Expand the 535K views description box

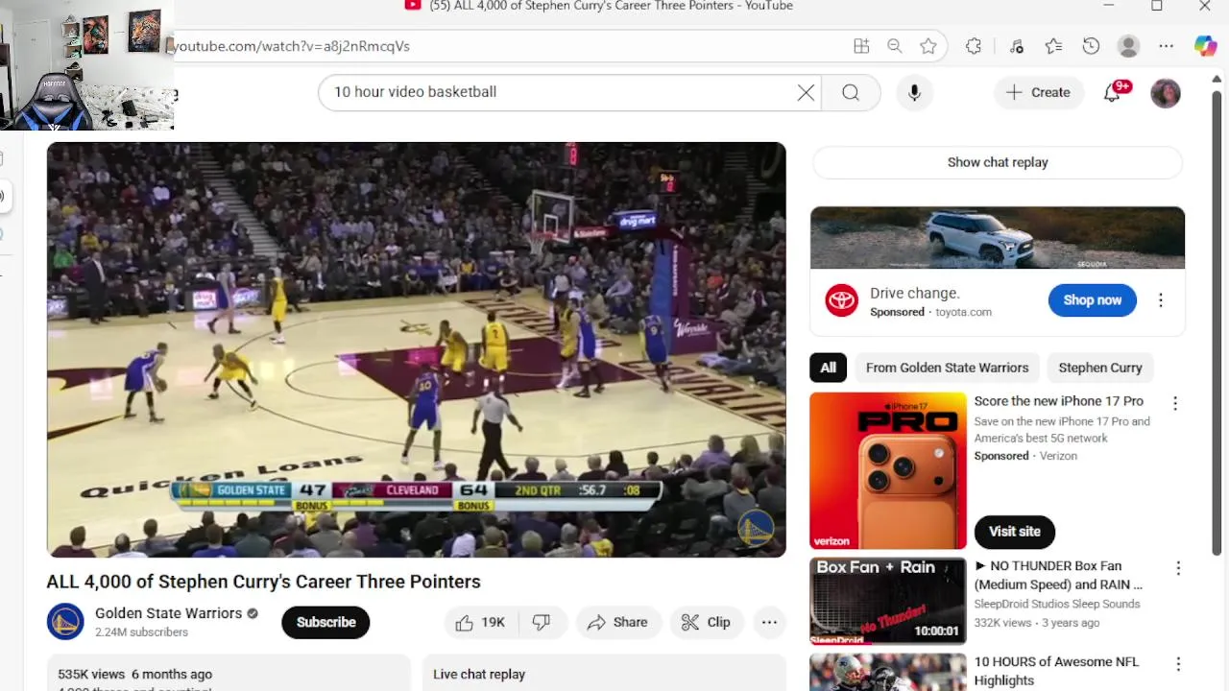tap(229, 673)
